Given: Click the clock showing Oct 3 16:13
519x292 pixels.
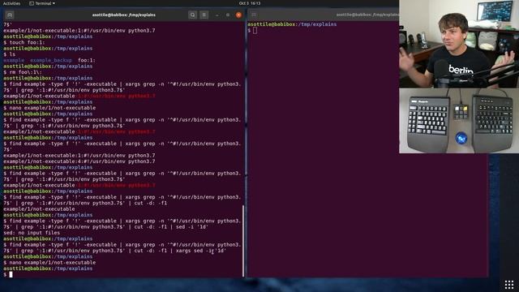Looking at the screenshot, I should coord(250,3).
